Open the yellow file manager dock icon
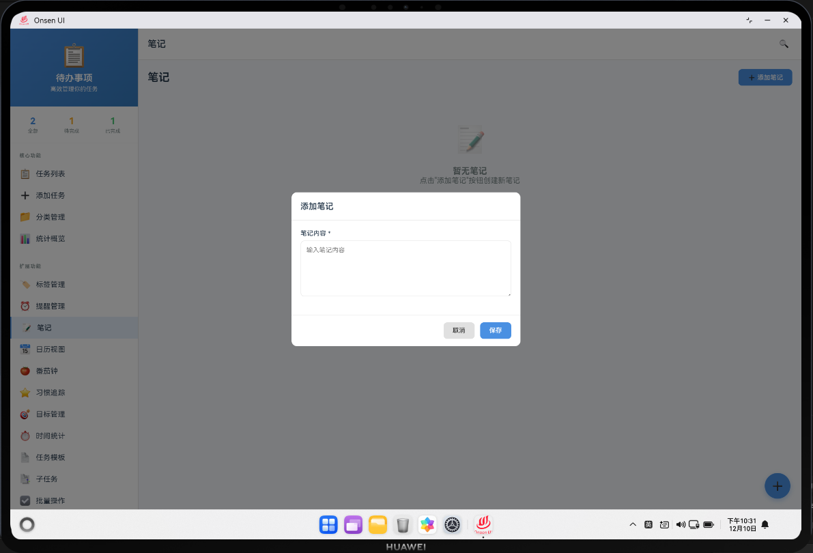 [378, 525]
